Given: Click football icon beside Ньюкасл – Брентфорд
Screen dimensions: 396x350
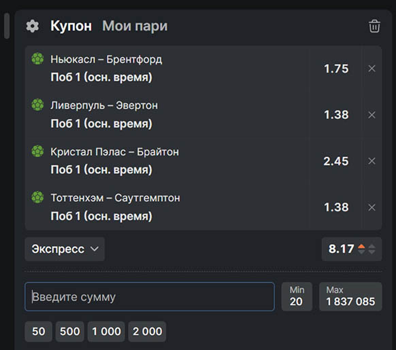Looking at the screenshot, I should [37, 58].
